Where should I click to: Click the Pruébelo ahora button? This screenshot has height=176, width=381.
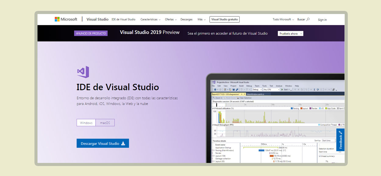[x=290, y=33]
